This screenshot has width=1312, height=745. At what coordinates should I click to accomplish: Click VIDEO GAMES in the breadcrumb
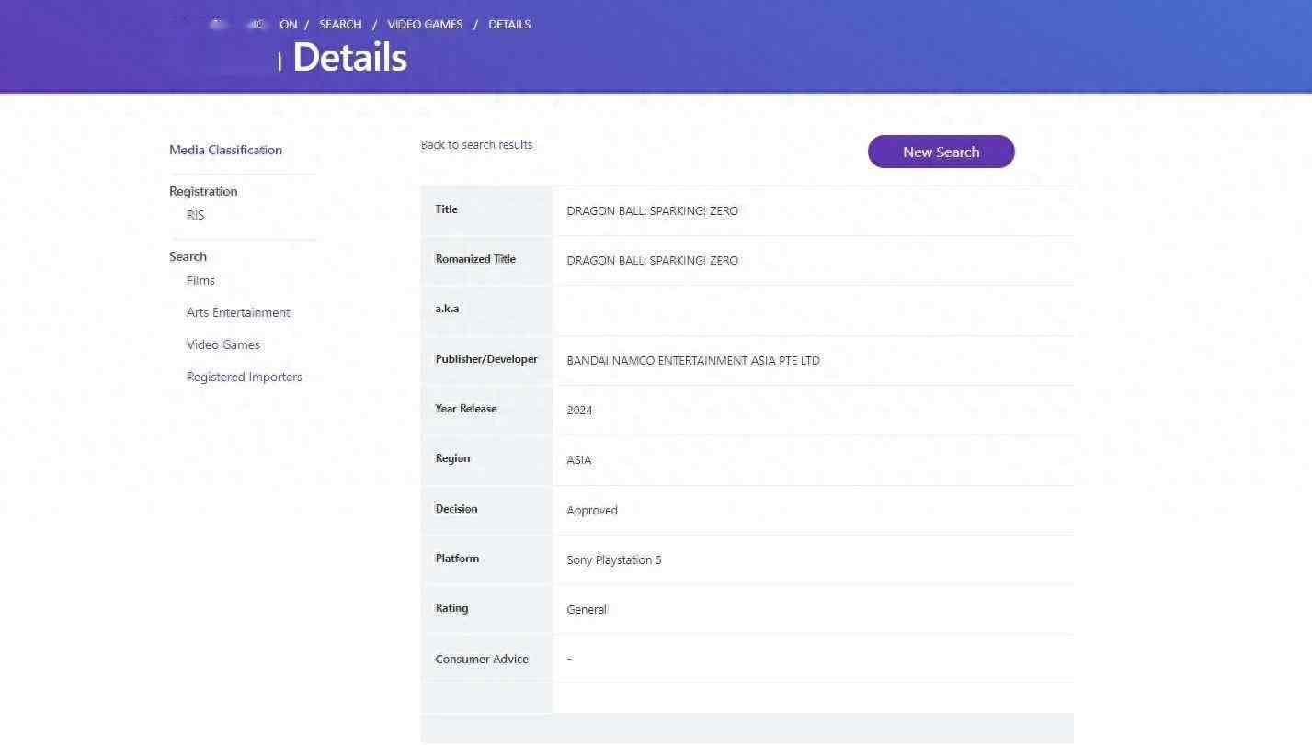(x=425, y=24)
